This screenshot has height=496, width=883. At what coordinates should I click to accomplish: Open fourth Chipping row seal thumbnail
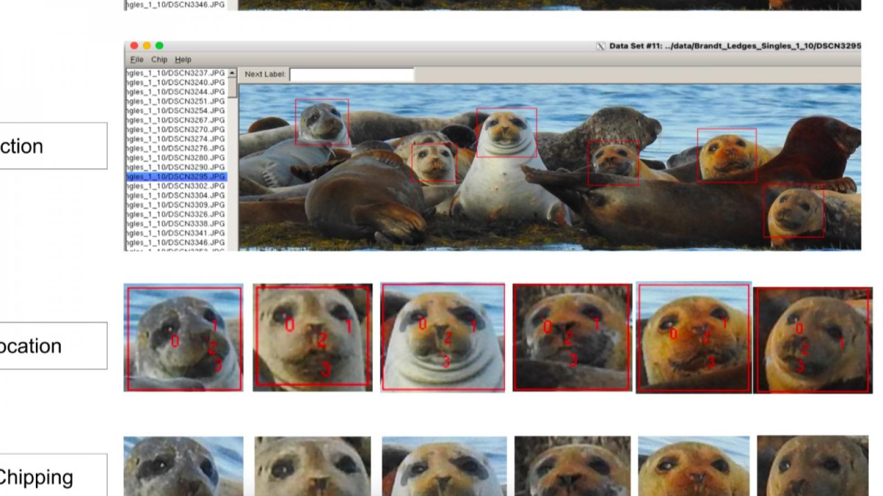point(572,466)
